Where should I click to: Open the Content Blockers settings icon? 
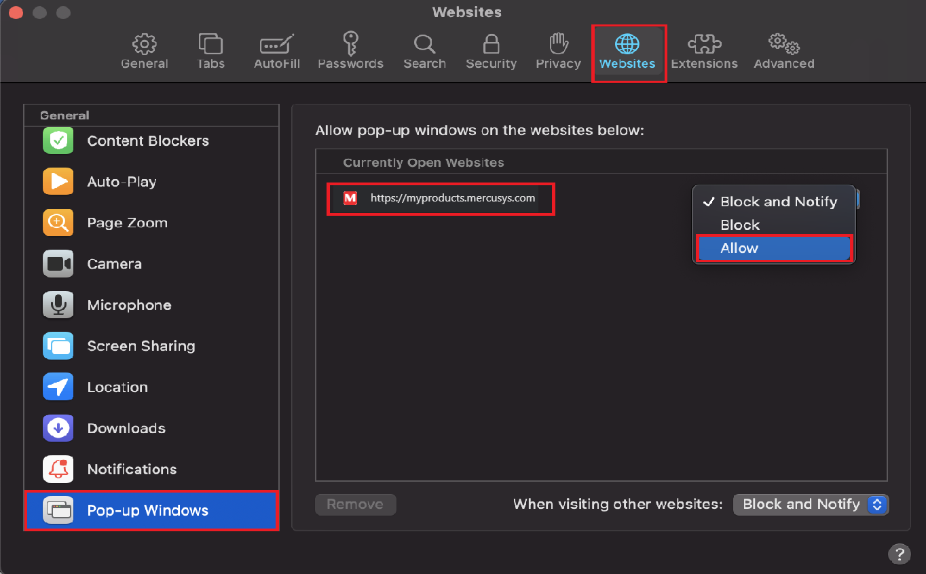58,140
